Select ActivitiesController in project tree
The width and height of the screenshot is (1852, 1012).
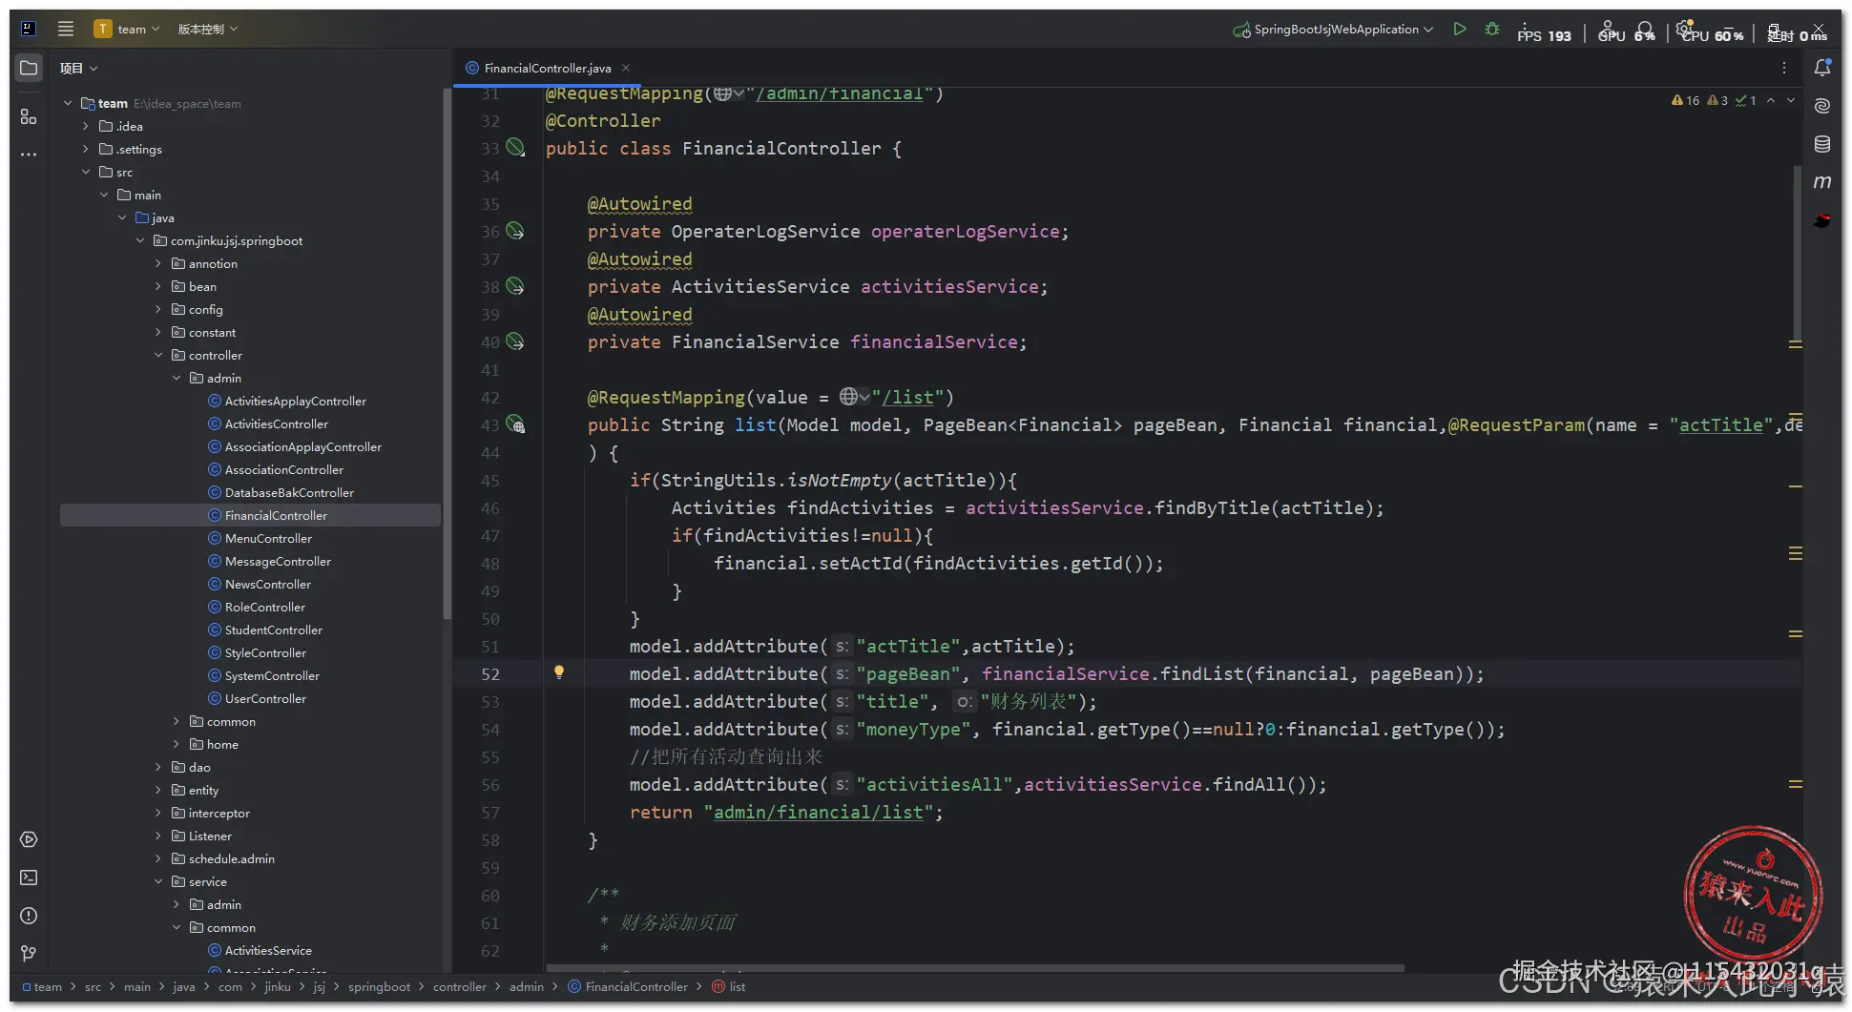click(x=277, y=423)
